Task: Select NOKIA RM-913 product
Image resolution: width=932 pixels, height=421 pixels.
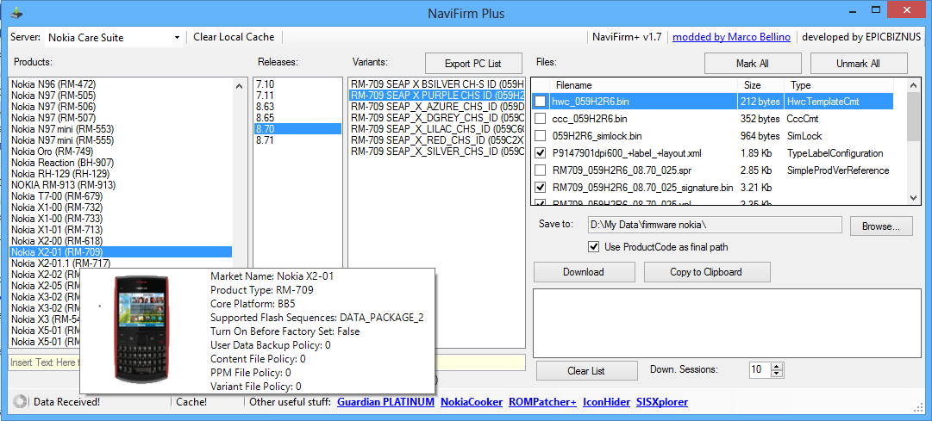Action: point(121,184)
